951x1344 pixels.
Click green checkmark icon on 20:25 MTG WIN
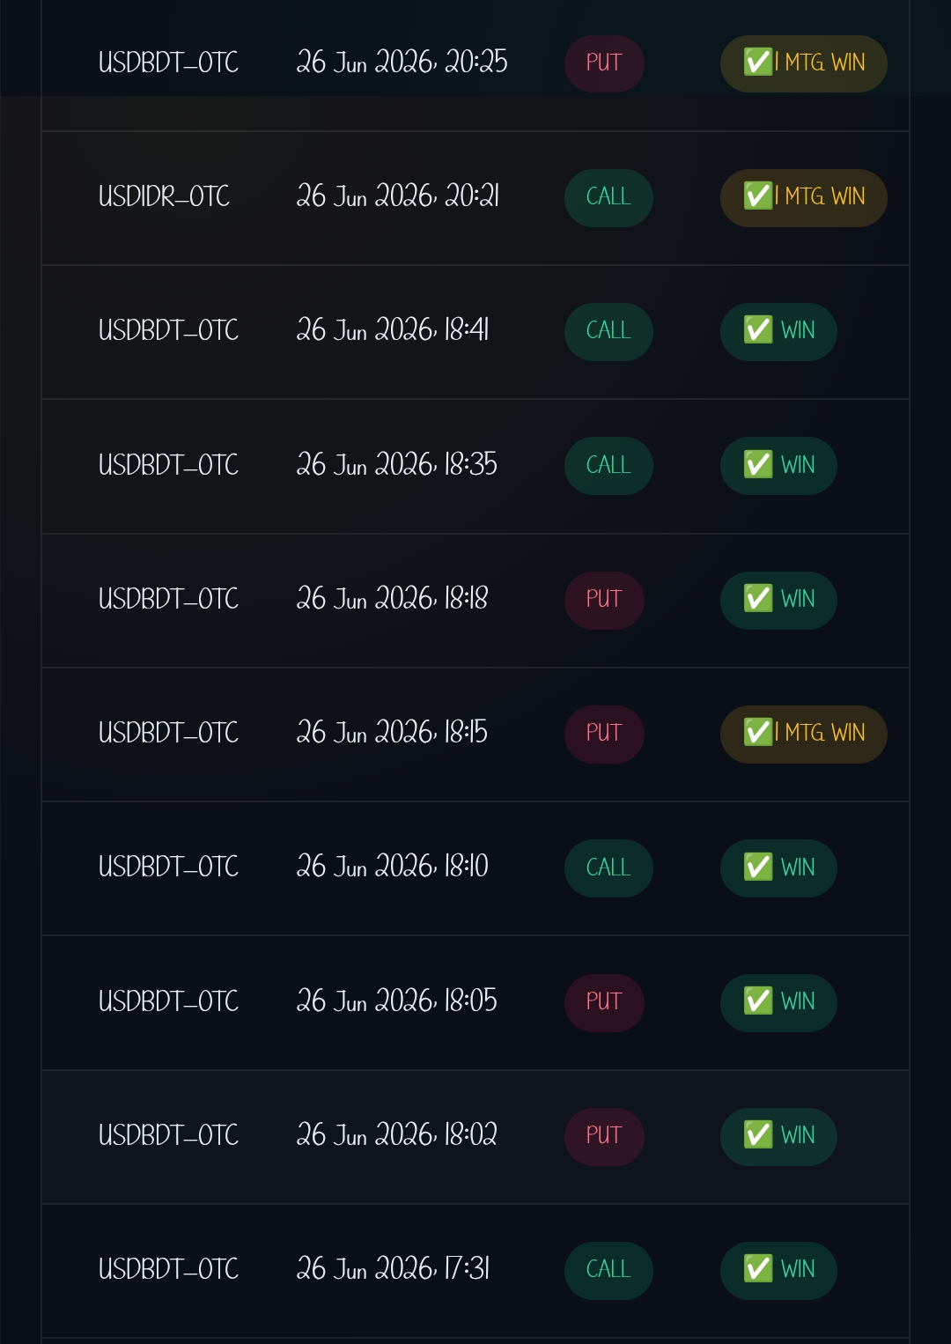[758, 63]
